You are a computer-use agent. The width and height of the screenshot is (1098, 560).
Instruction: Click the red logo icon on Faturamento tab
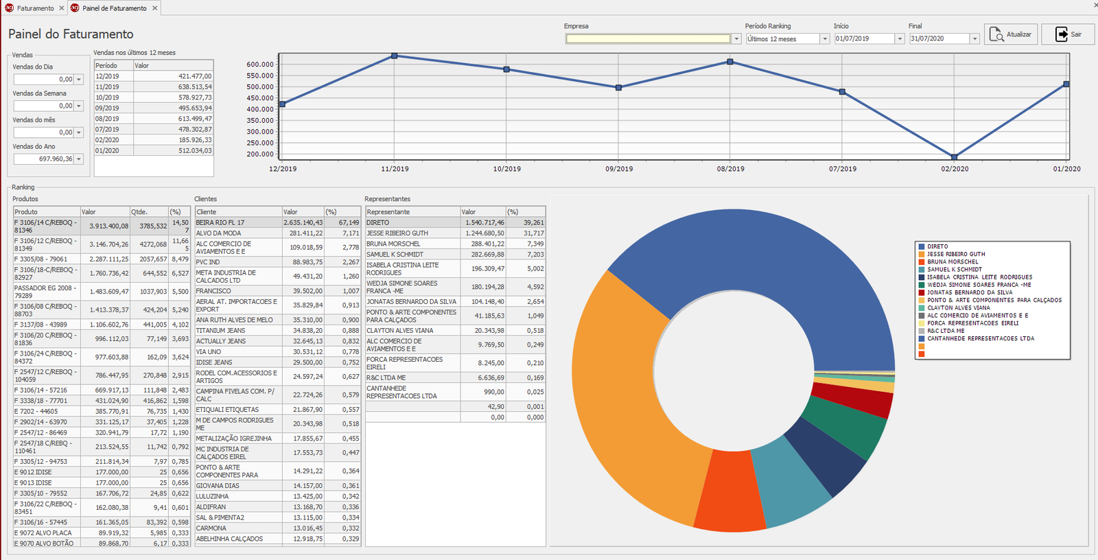[9, 8]
